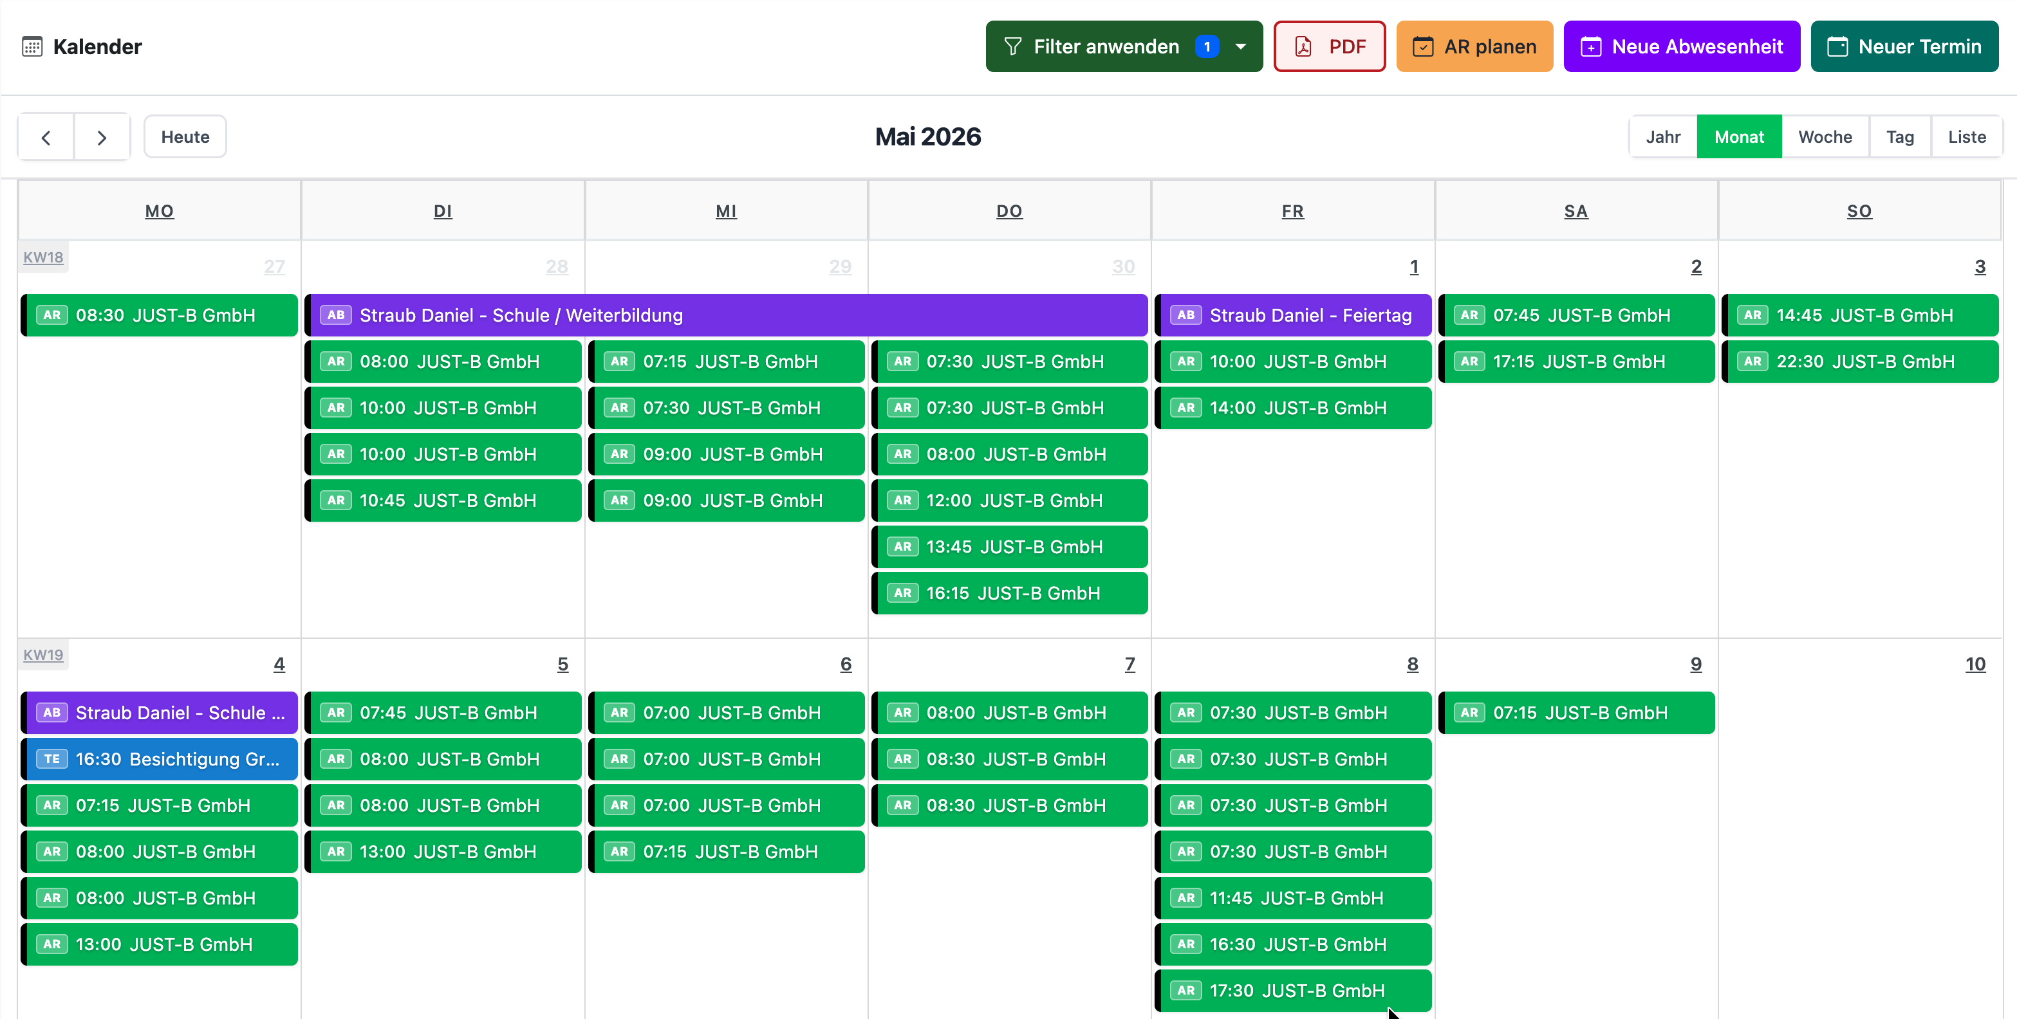Open the 12:00 JUST-B GmbH event
The height and width of the screenshot is (1019, 2017).
click(x=1009, y=501)
